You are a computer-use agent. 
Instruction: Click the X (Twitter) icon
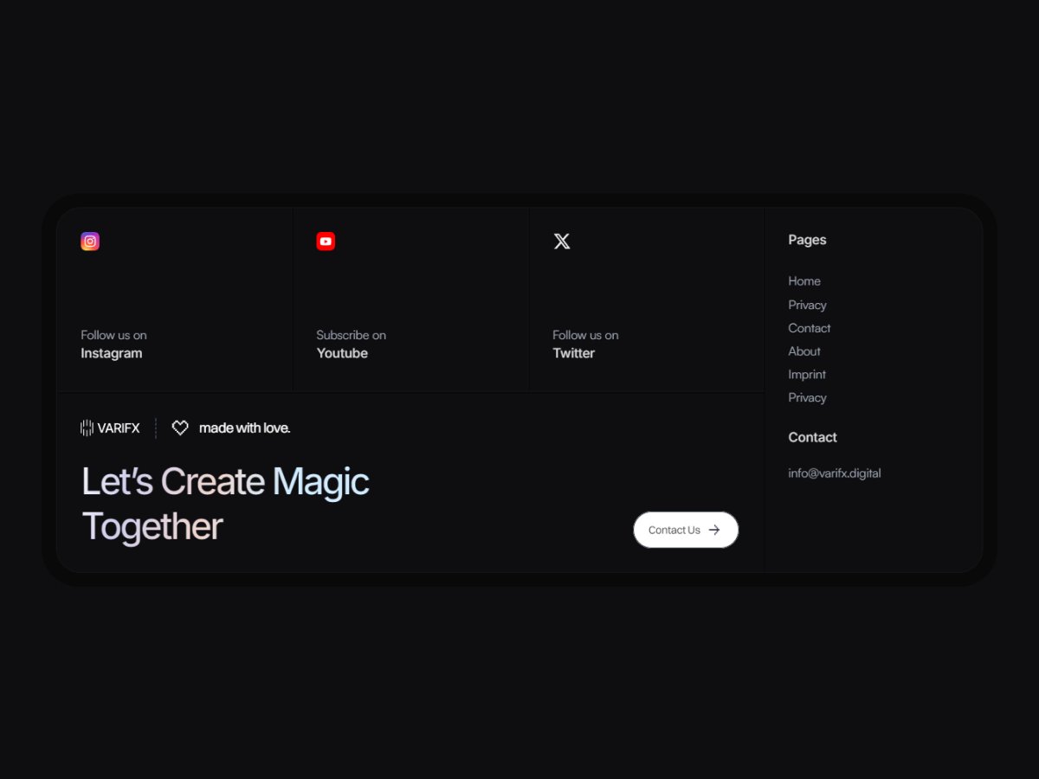point(562,241)
